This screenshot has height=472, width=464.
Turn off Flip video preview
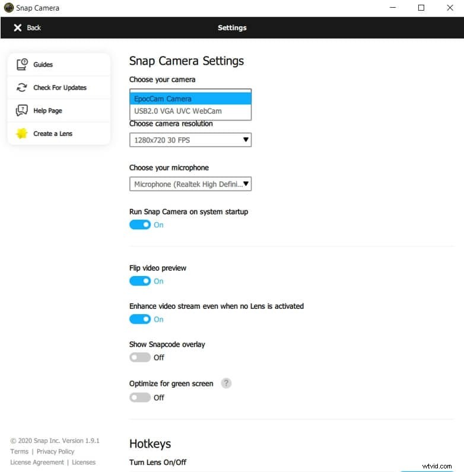click(140, 281)
